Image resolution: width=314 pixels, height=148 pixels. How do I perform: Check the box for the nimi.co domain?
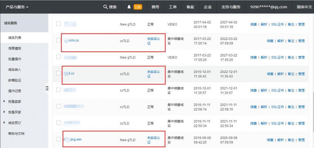[x=58, y=40]
